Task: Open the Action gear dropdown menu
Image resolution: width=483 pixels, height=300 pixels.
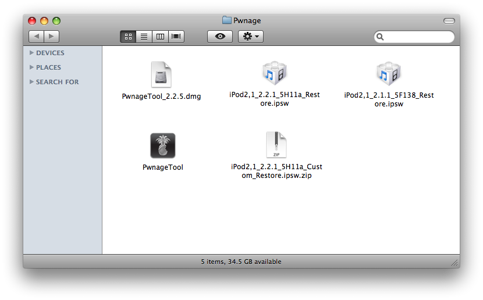Action: click(x=251, y=37)
